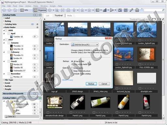Click the printer toolbar icon
The width and height of the screenshot is (167, 125).
click(137, 10)
